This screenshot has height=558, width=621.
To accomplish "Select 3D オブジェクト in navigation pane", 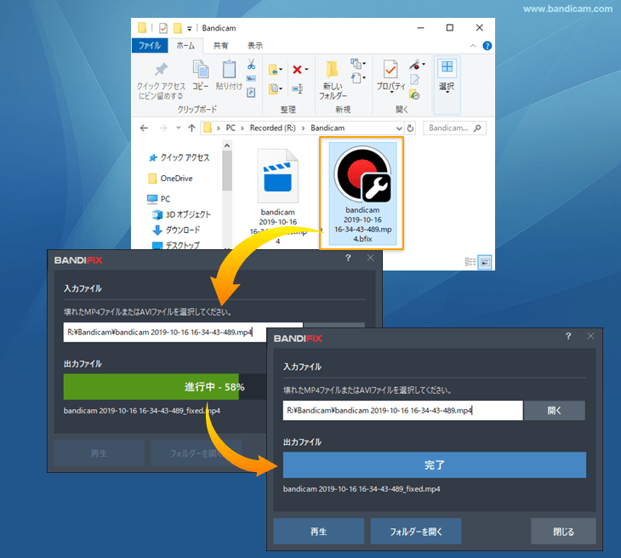I will [x=182, y=214].
